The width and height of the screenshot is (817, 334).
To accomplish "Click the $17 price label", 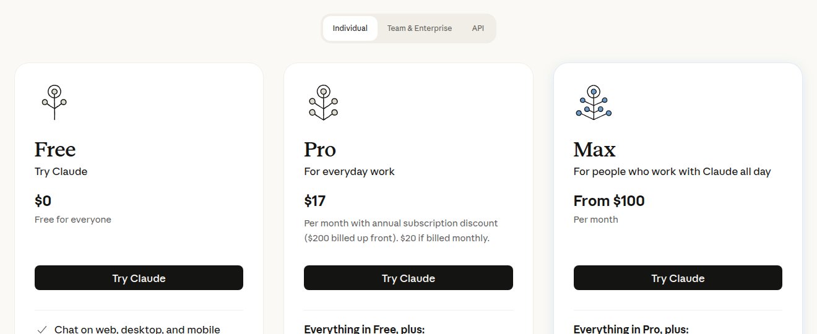I will [314, 201].
